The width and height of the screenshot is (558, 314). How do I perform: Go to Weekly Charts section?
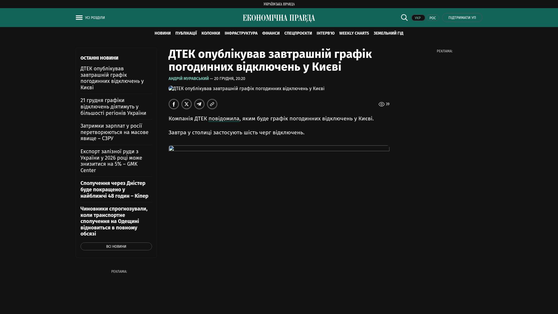point(354,33)
